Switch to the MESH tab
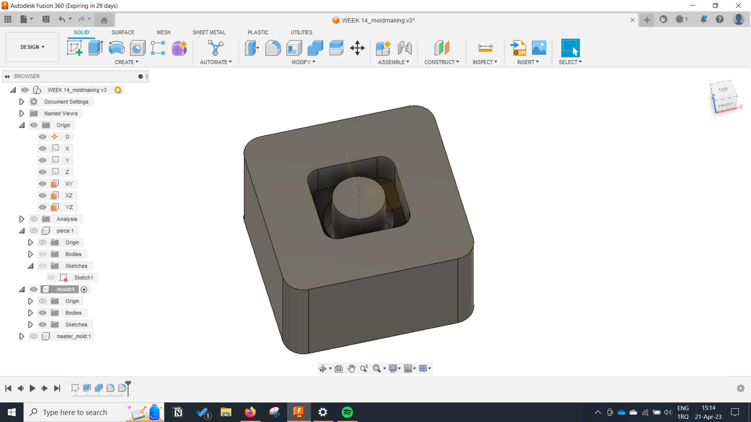Viewport: 751px width, 422px height. pos(163,32)
